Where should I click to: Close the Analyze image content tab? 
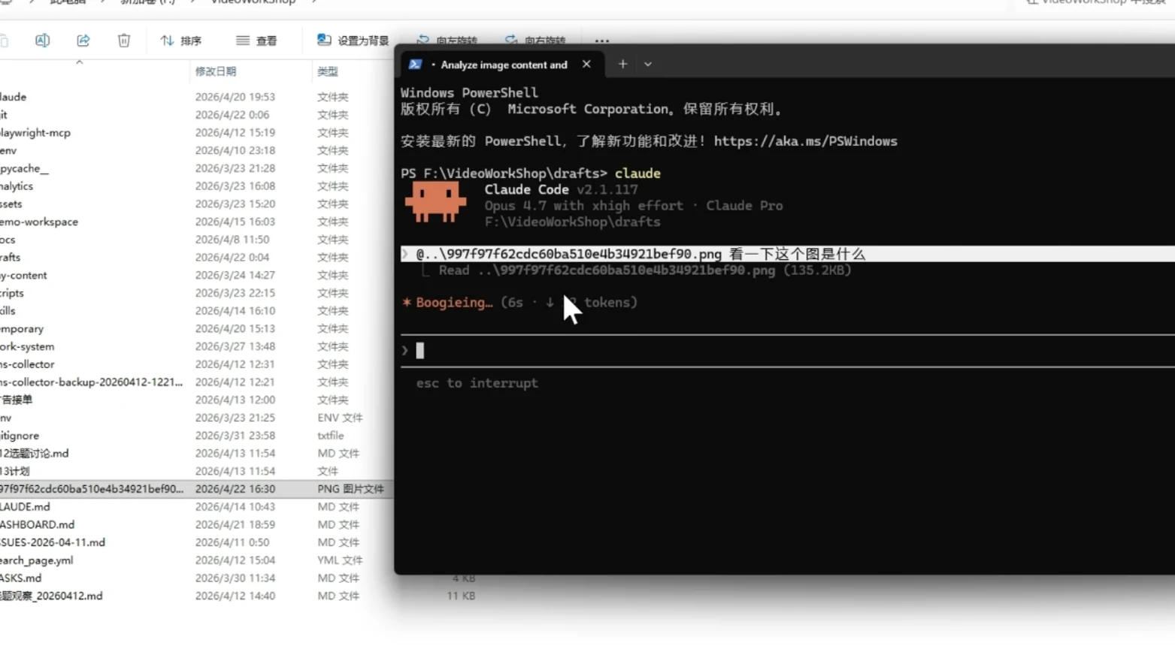(586, 65)
